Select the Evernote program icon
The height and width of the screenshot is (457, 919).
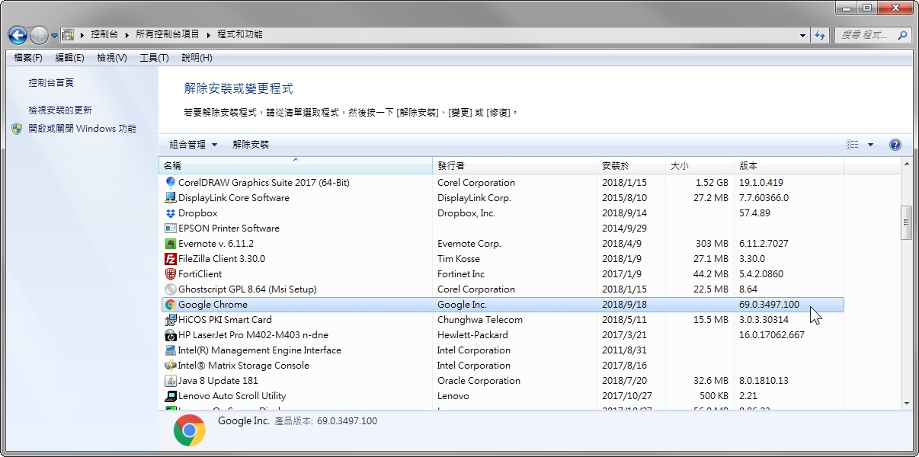[171, 244]
